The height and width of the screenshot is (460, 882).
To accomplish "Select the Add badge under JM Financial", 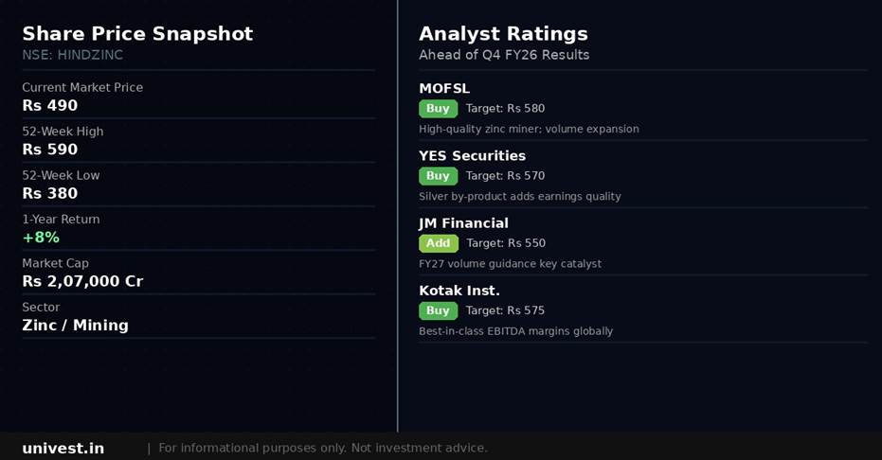I will coord(438,243).
